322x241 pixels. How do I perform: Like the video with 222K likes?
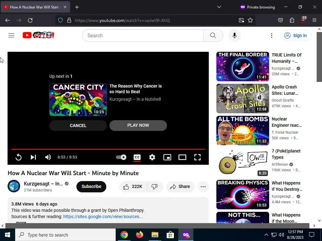click(133, 186)
